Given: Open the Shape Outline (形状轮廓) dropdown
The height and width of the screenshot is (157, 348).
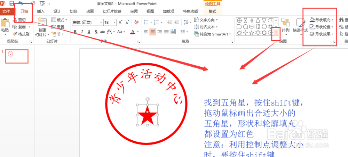Looking at the screenshot, I should pyautogui.click(x=322, y=27).
